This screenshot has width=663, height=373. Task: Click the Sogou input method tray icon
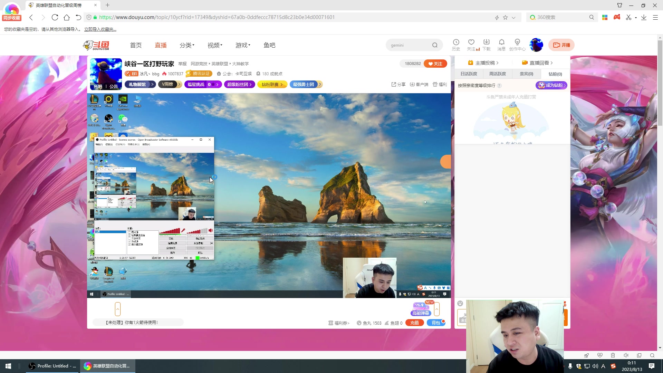tap(613, 366)
